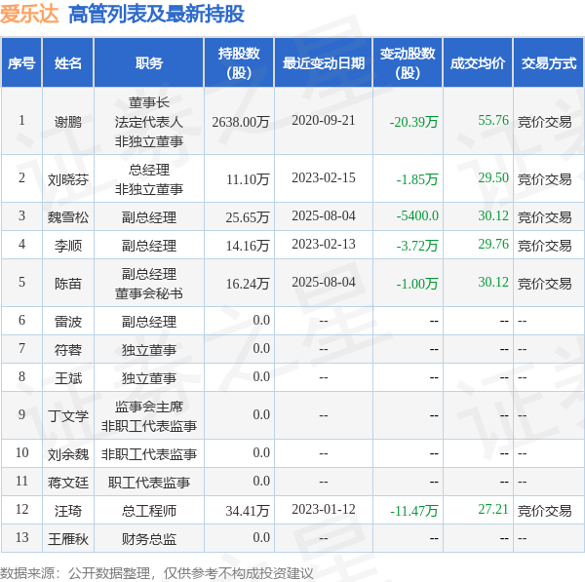Select the name 蒋文廷
Image resolution: width=585 pixels, height=582 pixels.
(x=68, y=483)
